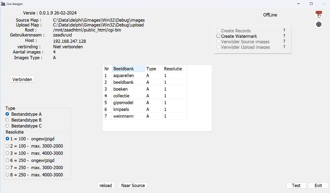This screenshot has width=330, height=193.
Task: Choose Bestandstype C file type
Action: [7, 126]
